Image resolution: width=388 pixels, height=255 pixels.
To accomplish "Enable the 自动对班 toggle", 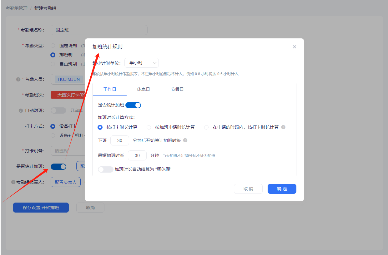I will point(58,110).
